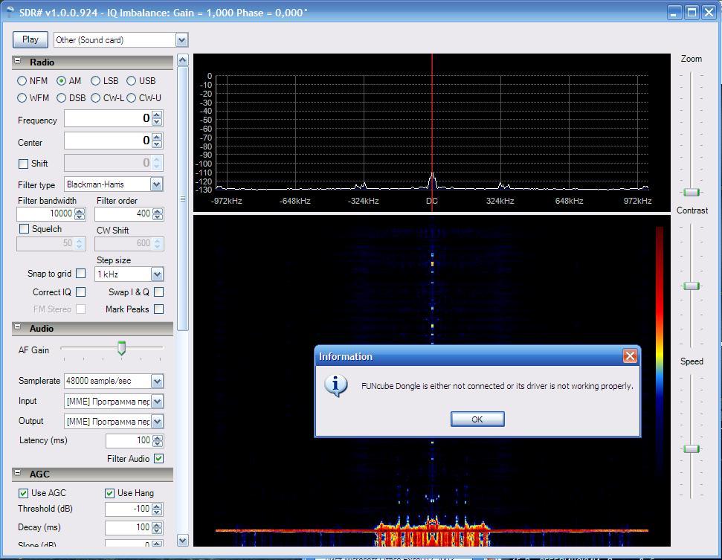
Task: Collapse the Audio panel section
Action: point(18,327)
